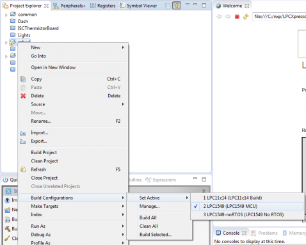The height and width of the screenshot is (245, 306).
Task: Collapse the Quickstart section double-chevron
Action: coord(204,191)
